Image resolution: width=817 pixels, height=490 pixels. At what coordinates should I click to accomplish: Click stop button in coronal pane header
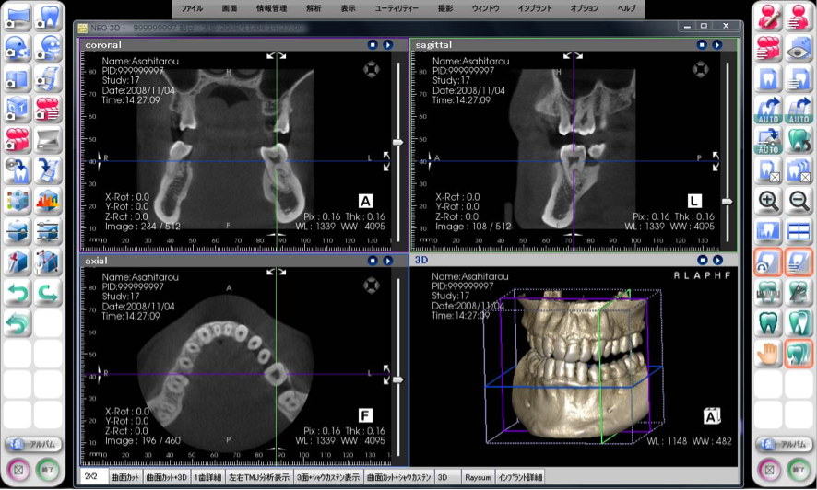coord(372,45)
